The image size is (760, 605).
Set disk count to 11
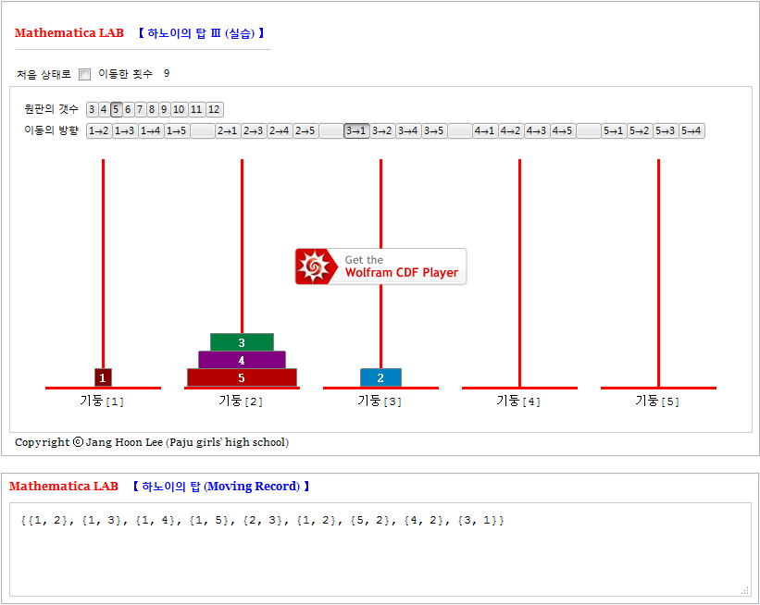coord(196,109)
